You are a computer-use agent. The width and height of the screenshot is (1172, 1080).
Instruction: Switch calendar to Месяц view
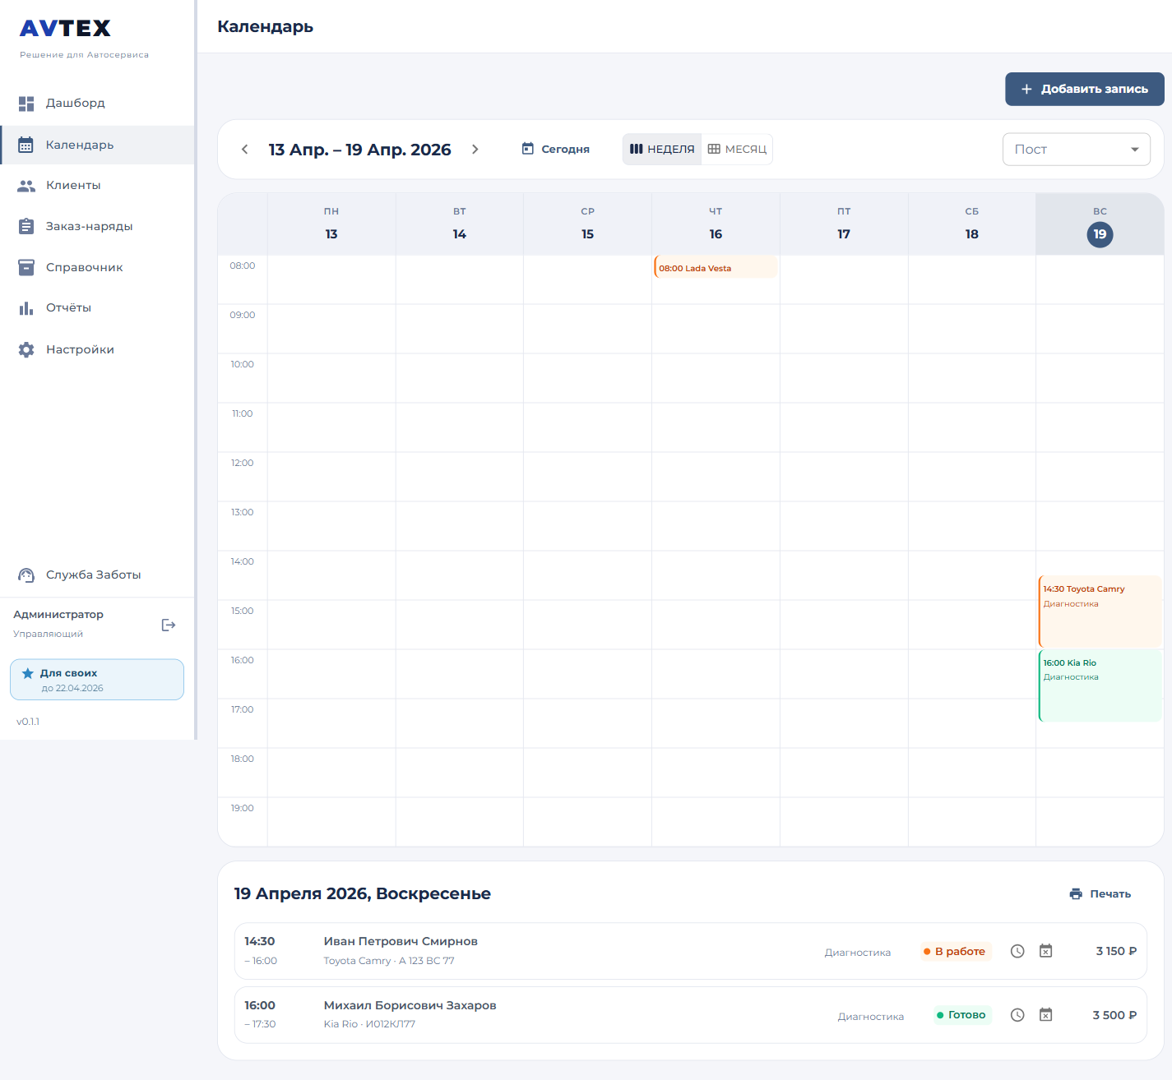737,149
